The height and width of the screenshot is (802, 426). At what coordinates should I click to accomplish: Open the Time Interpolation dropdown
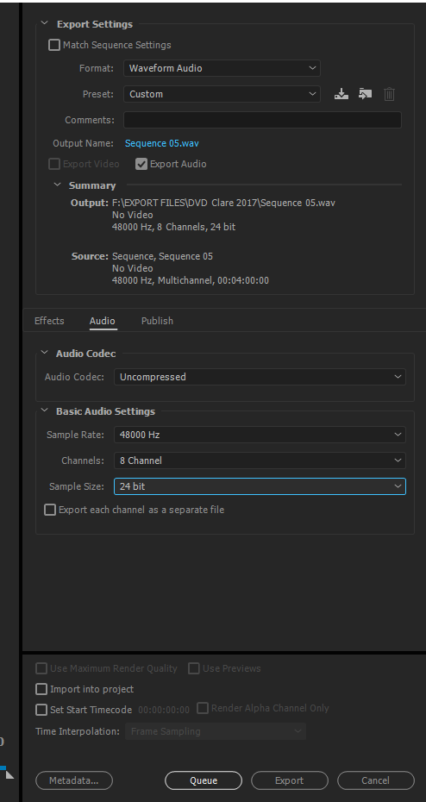(216, 731)
